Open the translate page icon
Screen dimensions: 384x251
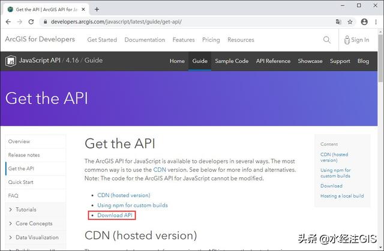tap(338, 22)
